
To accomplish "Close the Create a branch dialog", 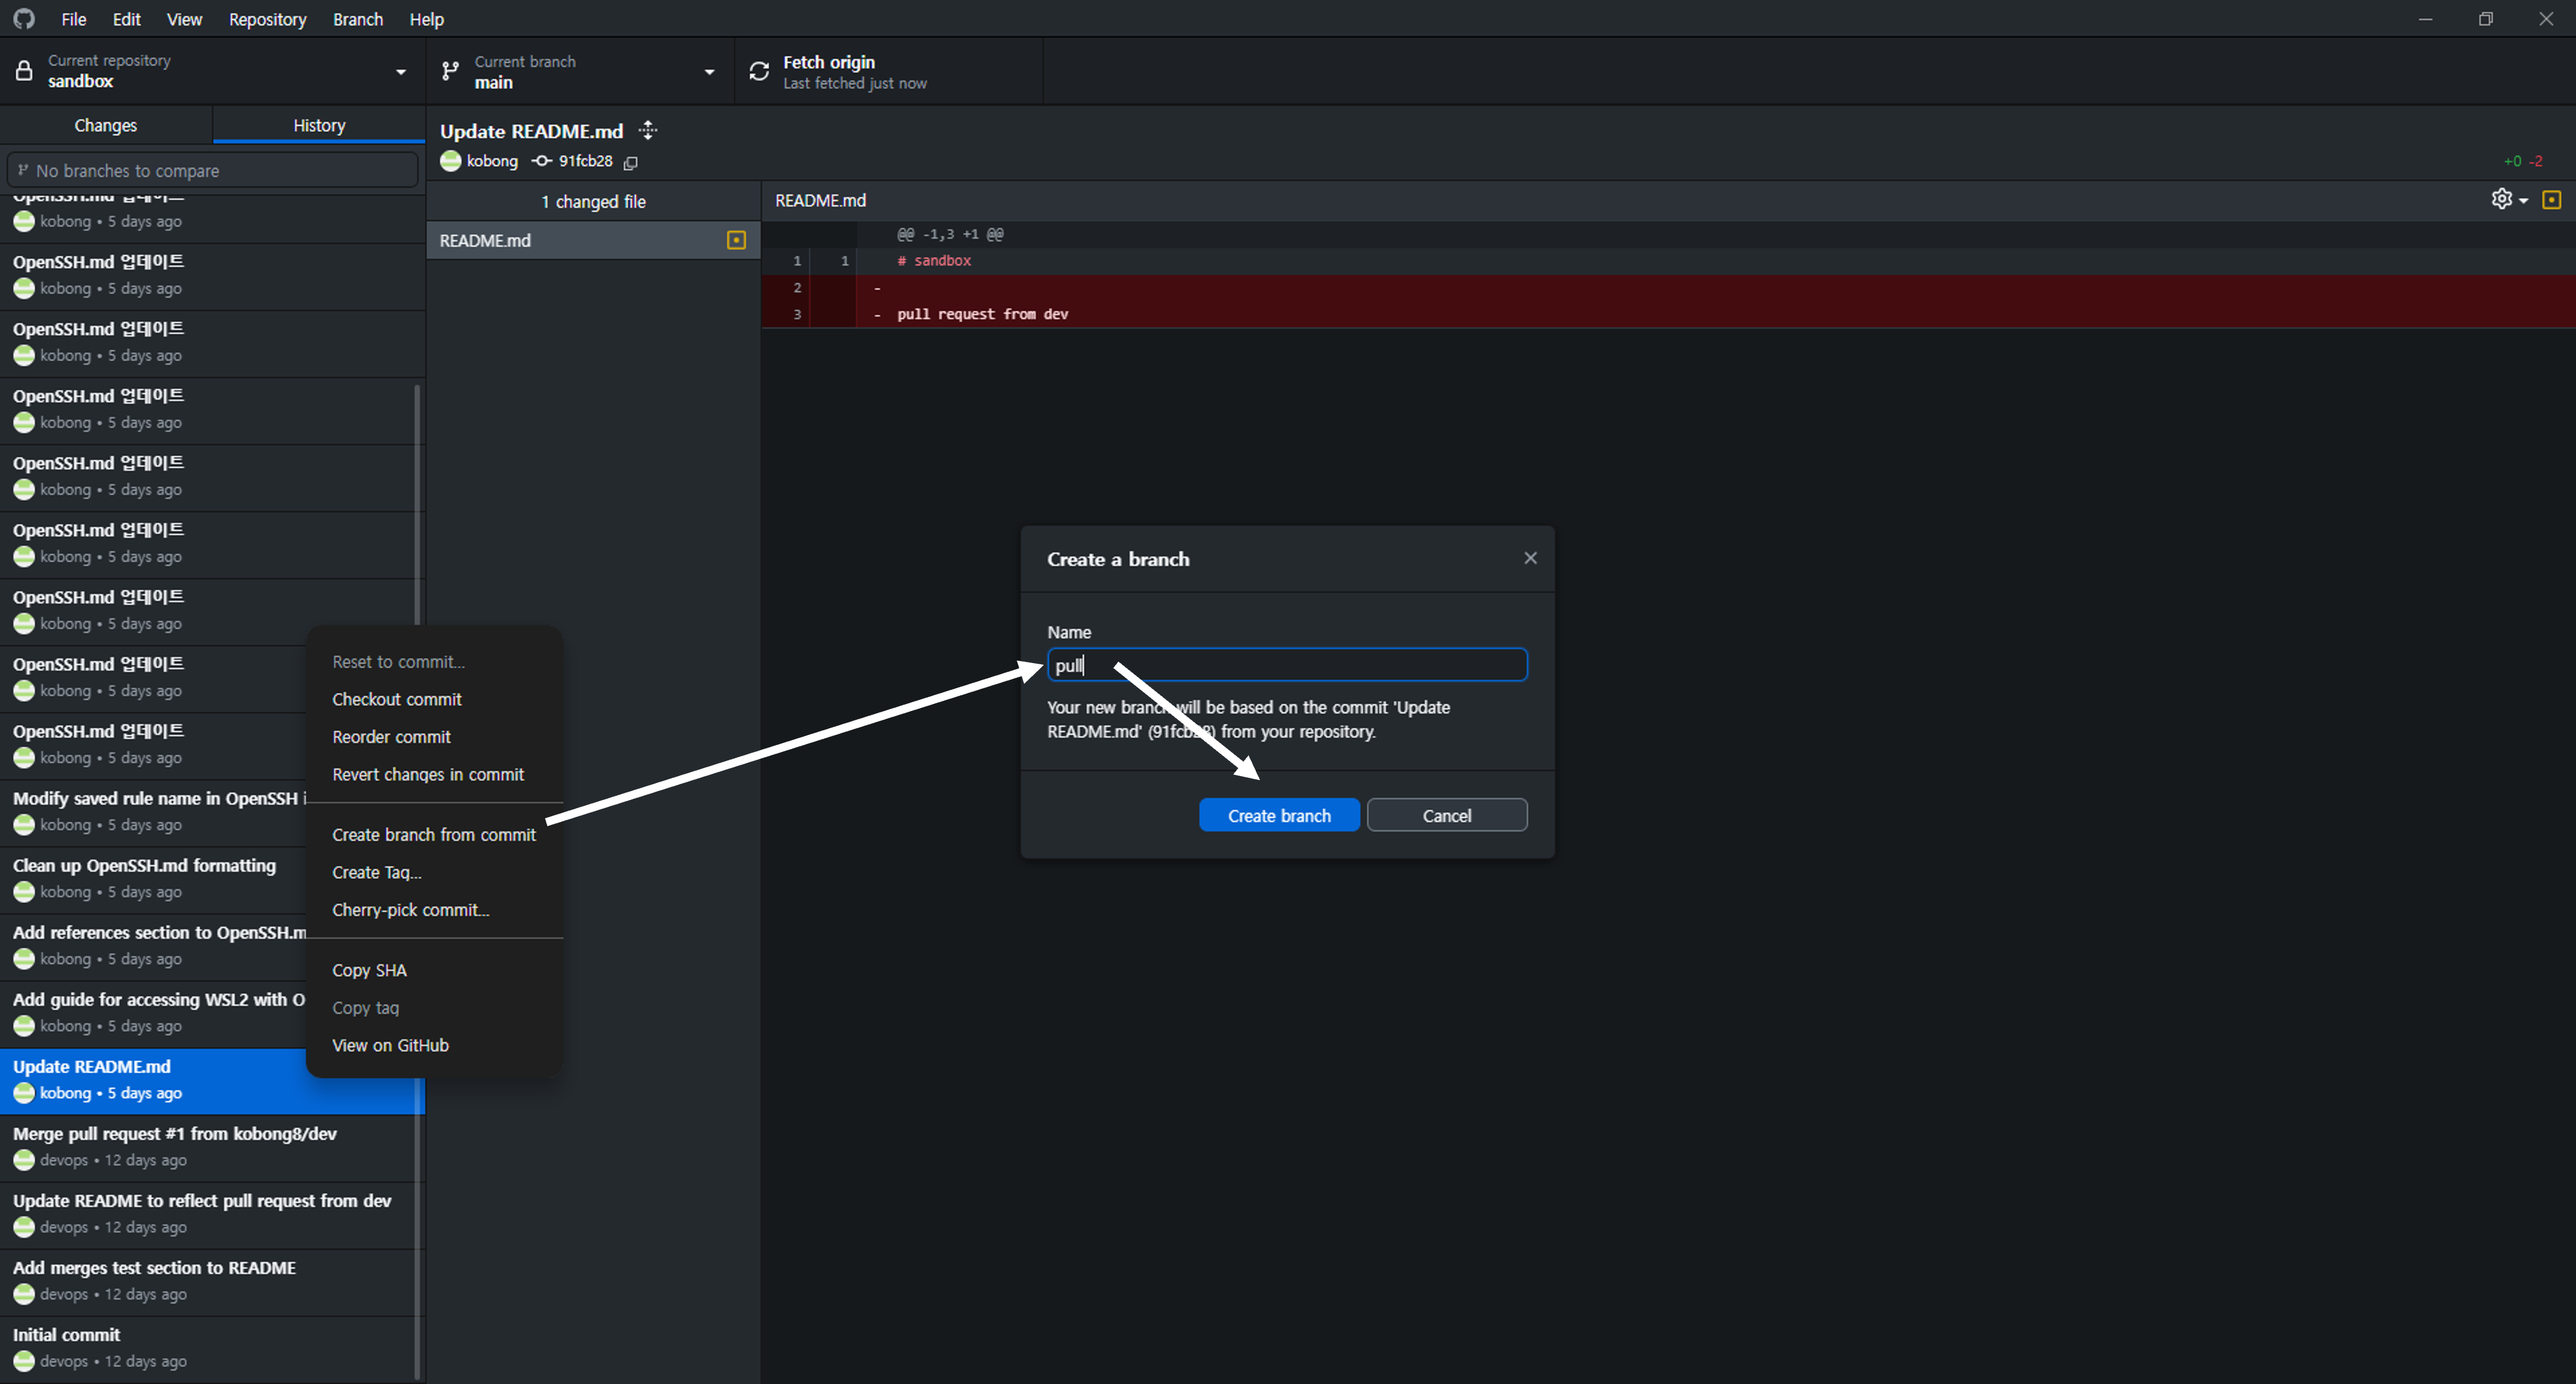I will point(1529,558).
